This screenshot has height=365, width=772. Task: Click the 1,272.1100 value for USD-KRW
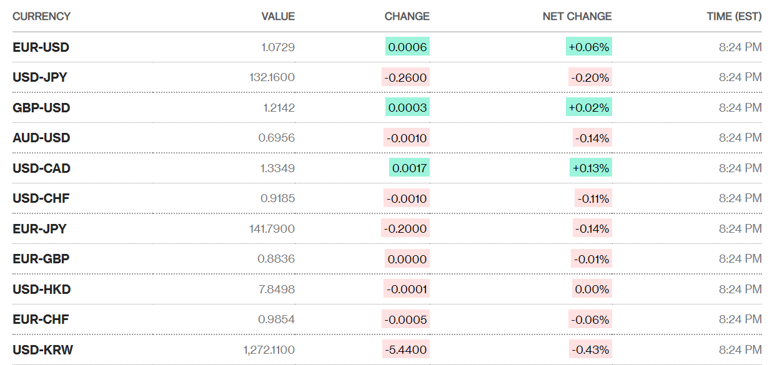pos(269,350)
